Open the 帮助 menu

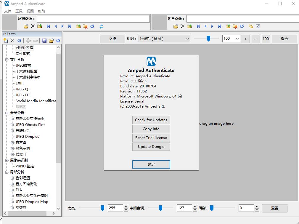(x=41, y=11)
